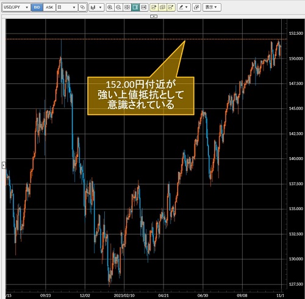Select the BID price toggle

[37, 7]
